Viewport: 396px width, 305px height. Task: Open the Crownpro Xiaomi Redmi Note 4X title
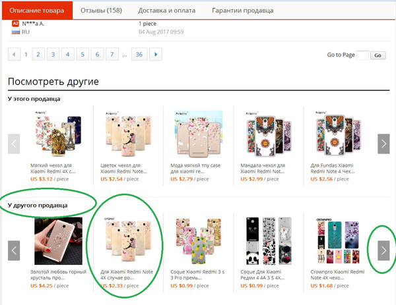click(x=338, y=275)
